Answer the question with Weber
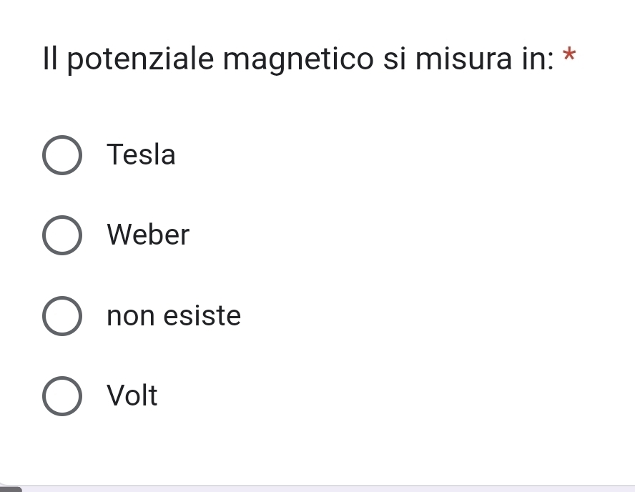Screen dimensions: 635x492 coord(62,235)
